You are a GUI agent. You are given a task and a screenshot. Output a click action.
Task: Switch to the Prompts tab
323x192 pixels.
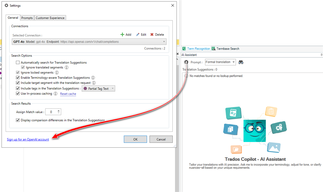(27, 18)
